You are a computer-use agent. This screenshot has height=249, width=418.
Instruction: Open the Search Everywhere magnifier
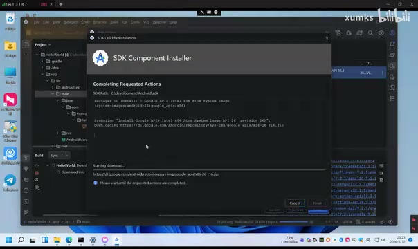coord(370,33)
